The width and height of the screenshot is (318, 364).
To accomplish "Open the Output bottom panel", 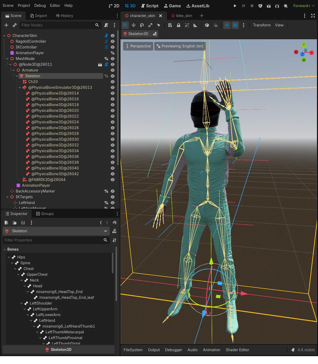I will coord(154,350).
